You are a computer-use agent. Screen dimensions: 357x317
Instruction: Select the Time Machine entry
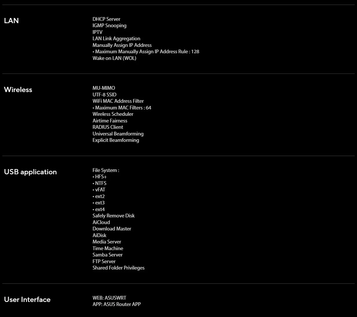click(x=108, y=248)
